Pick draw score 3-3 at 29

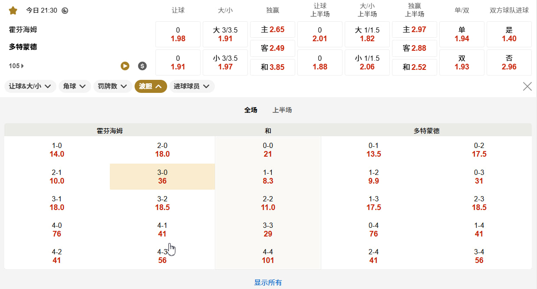coord(268,230)
